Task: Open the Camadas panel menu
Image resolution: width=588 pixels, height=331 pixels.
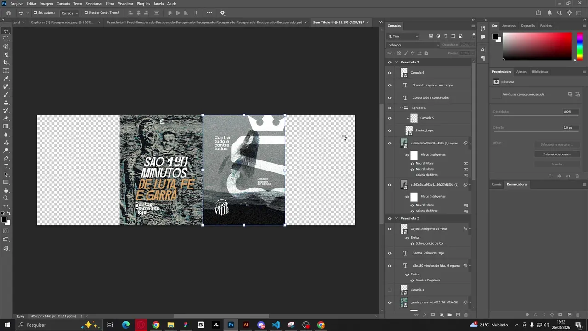Action: coord(473,26)
